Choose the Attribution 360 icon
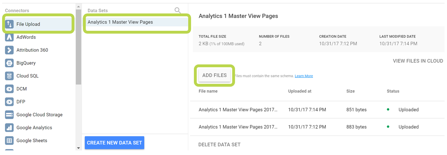This screenshot has width=447, height=155. pos(9,50)
